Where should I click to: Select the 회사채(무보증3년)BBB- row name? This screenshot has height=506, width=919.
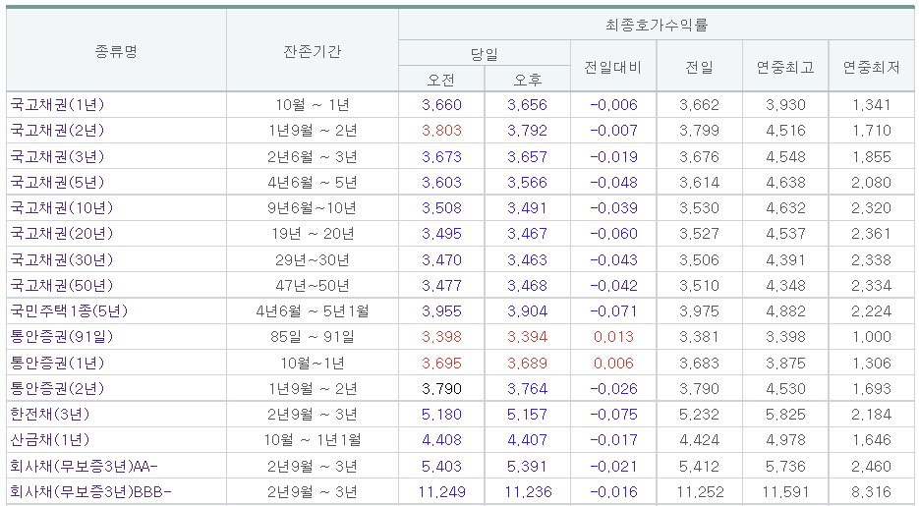coord(90,492)
